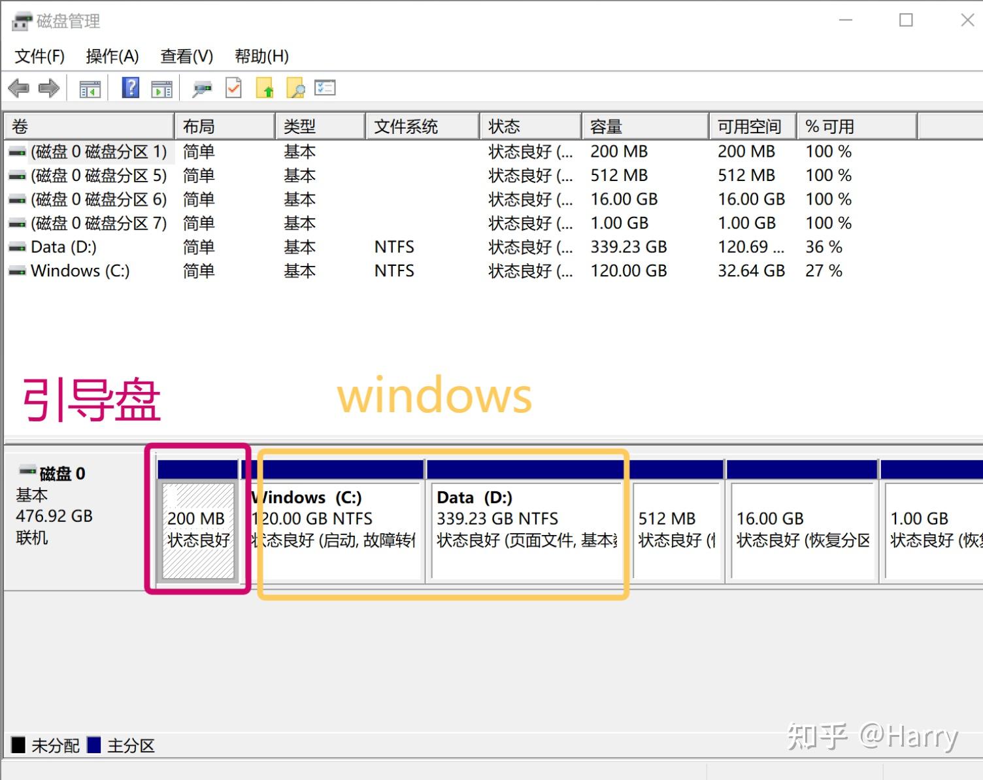Screen dimensions: 983x780
Task: Sort by the 卷 column header
Action: [x=89, y=126]
